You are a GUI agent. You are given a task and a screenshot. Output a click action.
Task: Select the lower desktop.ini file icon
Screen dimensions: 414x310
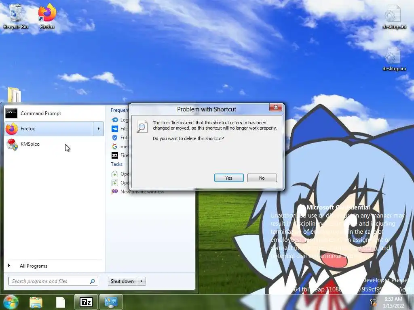point(394,59)
